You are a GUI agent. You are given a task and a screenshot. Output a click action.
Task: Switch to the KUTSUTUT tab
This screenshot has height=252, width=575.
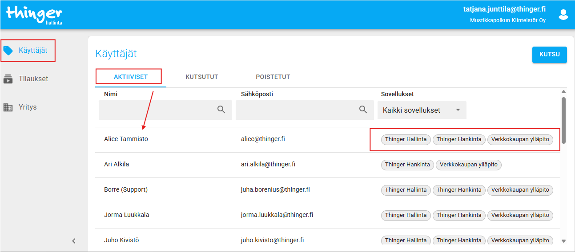click(x=202, y=77)
